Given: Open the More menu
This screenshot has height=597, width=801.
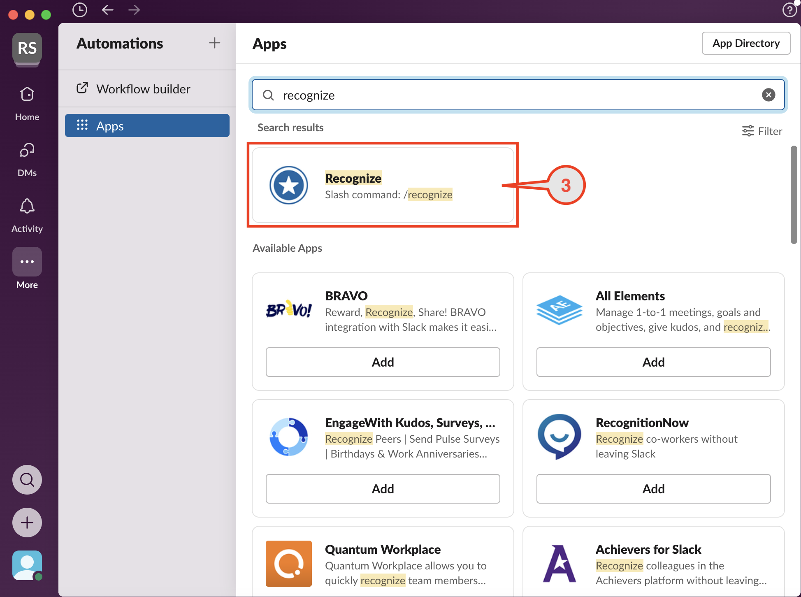Looking at the screenshot, I should pyautogui.click(x=27, y=268).
